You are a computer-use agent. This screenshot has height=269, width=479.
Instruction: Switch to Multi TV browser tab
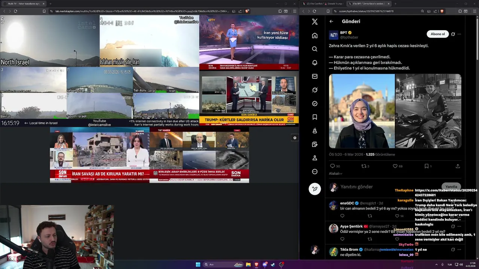click(x=24, y=4)
